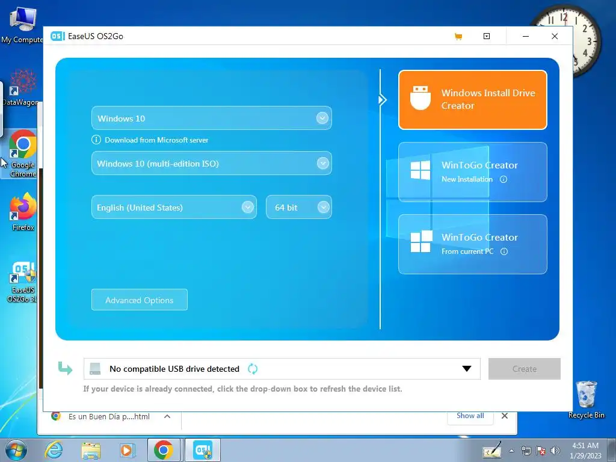Viewport: 616px width, 462px height.
Task: Open volume speaker icon in tray
Action: 555,451
